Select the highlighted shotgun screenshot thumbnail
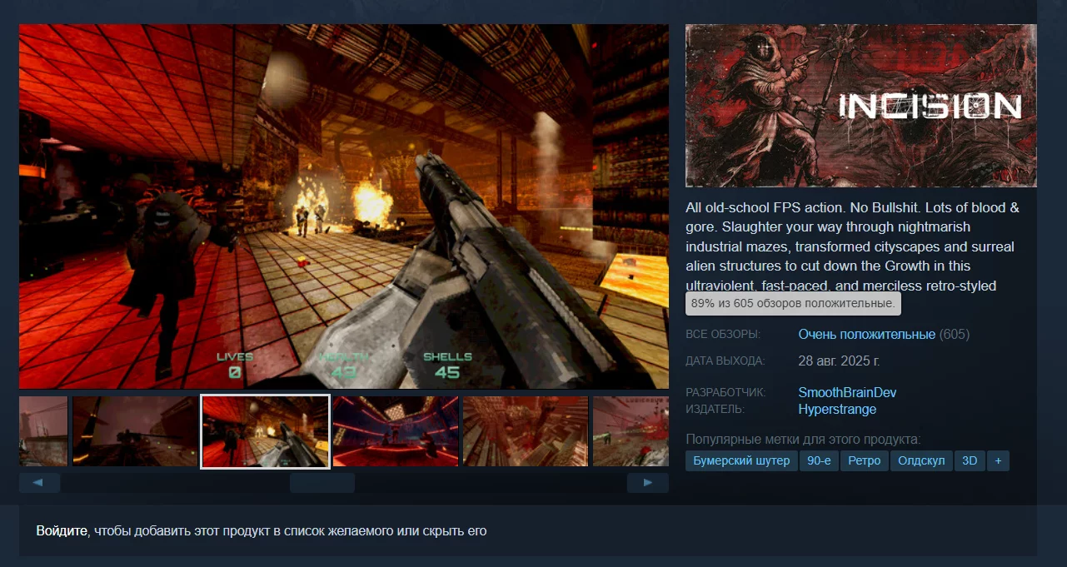Image resolution: width=1067 pixels, height=567 pixels. pyautogui.click(x=265, y=431)
